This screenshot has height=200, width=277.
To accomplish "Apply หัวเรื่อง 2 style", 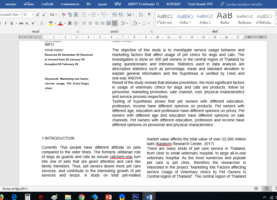I will (x=205, y=18).
